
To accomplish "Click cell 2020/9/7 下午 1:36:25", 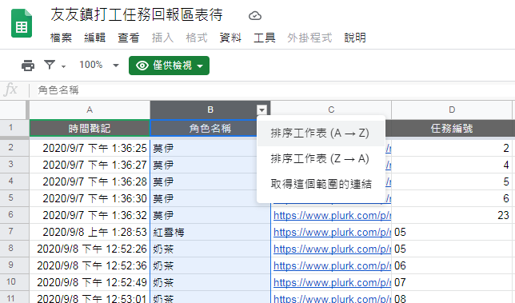I will (90, 148).
